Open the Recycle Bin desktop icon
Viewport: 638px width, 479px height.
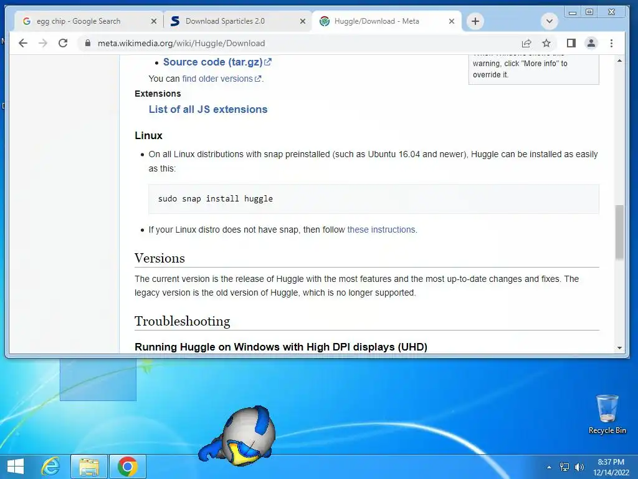point(607,414)
